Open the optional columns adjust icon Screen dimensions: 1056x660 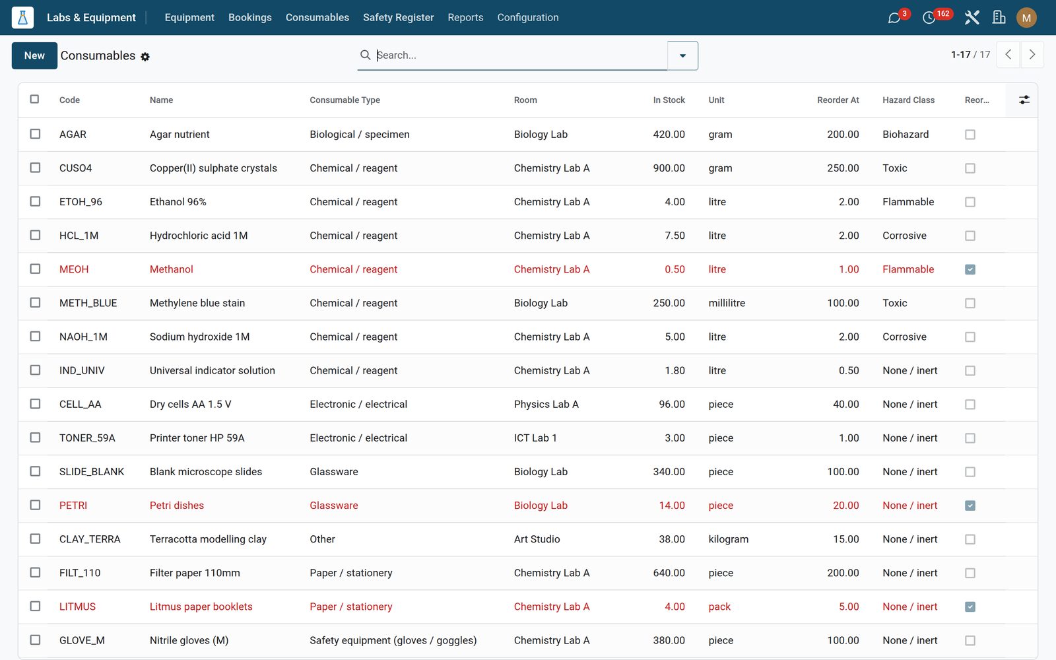pyautogui.click(x=1024, y=100)
